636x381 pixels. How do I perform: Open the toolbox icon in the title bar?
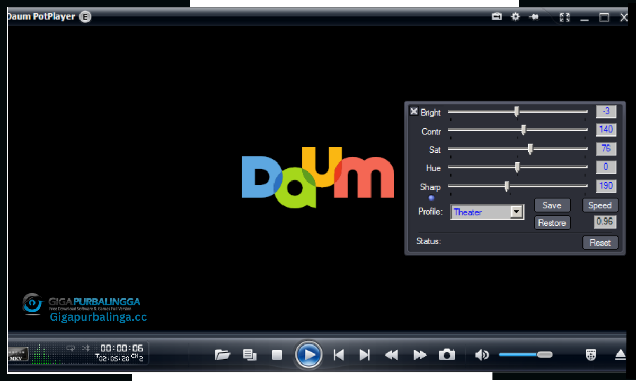pos(497,17)
